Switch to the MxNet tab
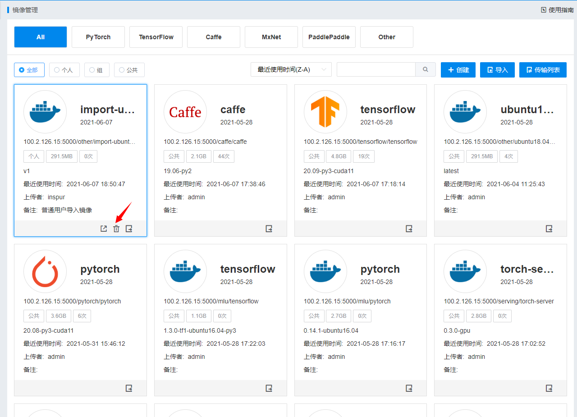 point(271,37)
